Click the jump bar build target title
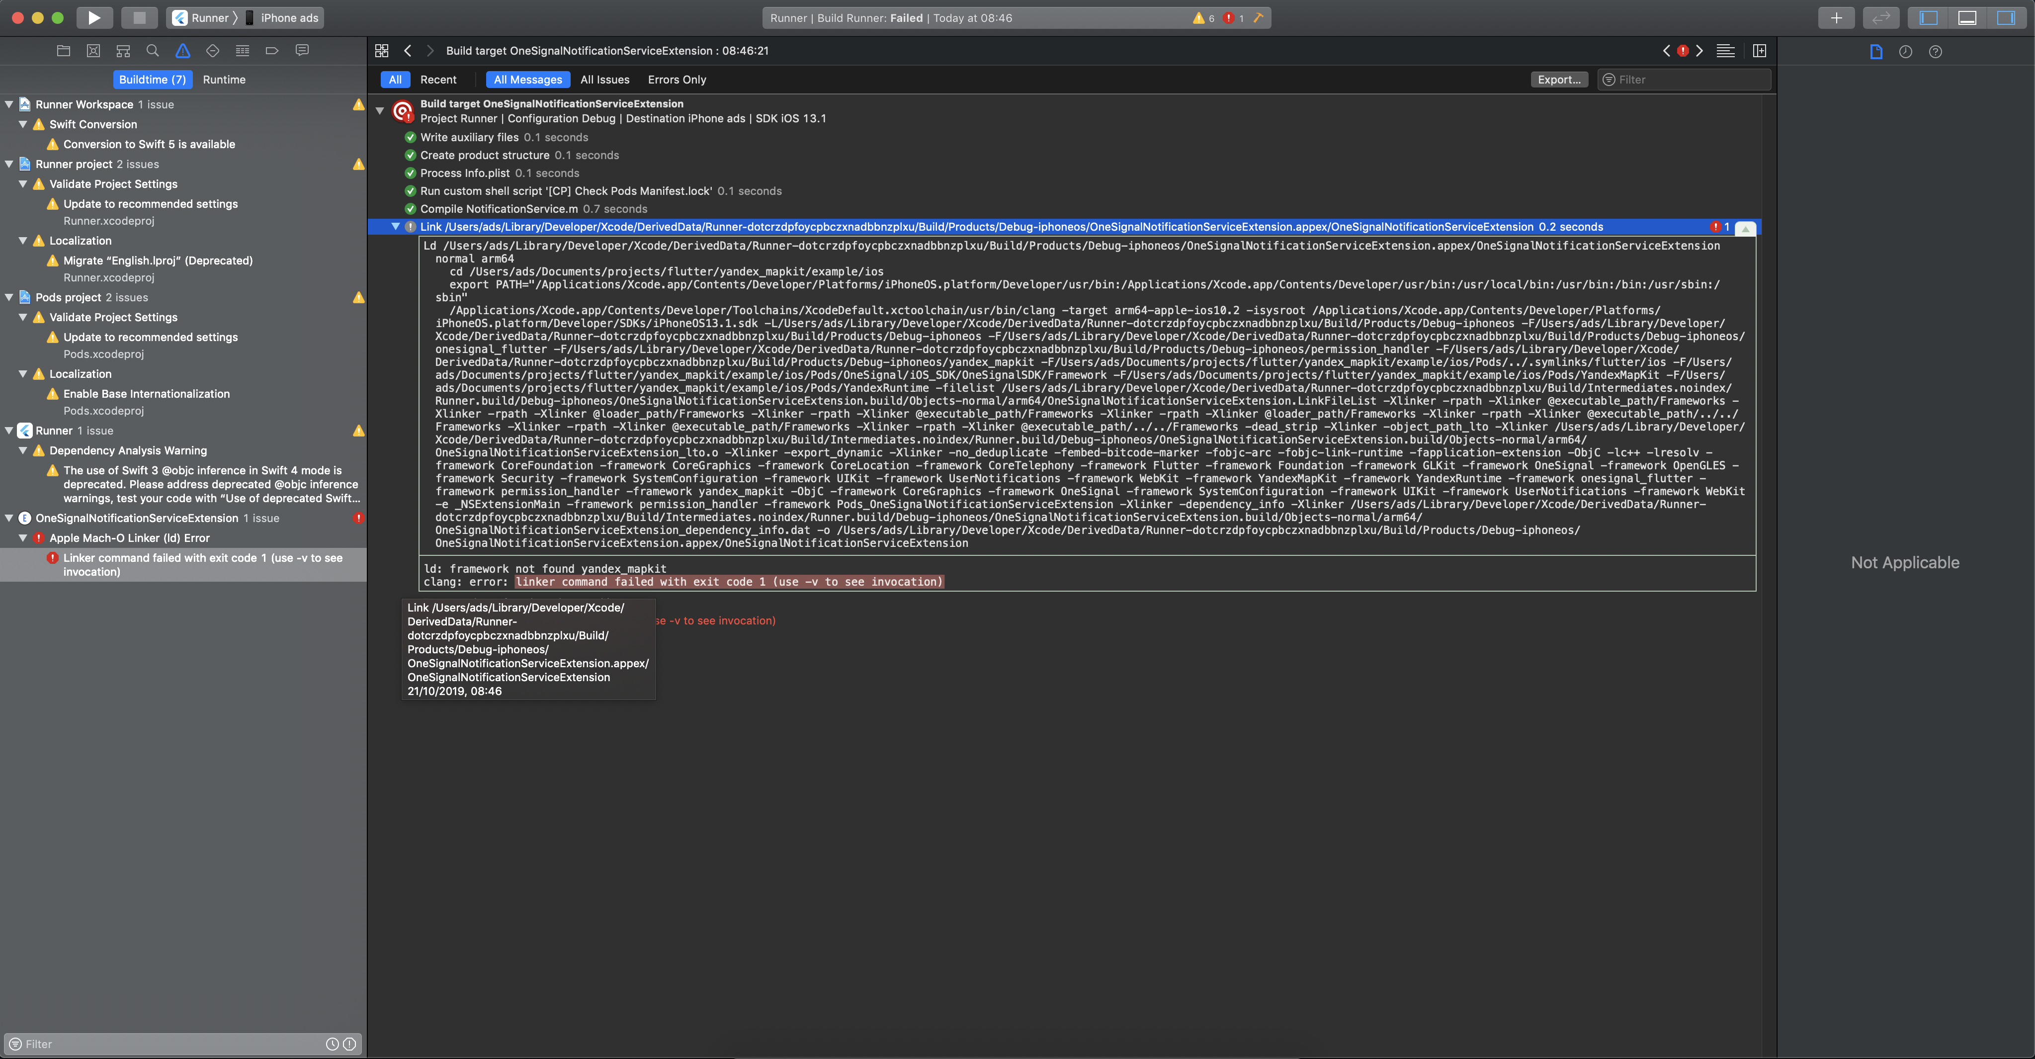This screenshot has width=2035, height=1059. 607,51
